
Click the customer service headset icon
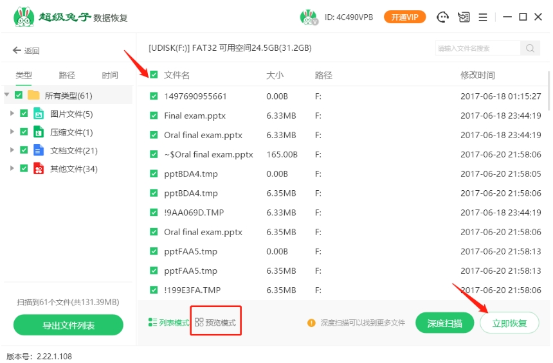tap(442, 17)
